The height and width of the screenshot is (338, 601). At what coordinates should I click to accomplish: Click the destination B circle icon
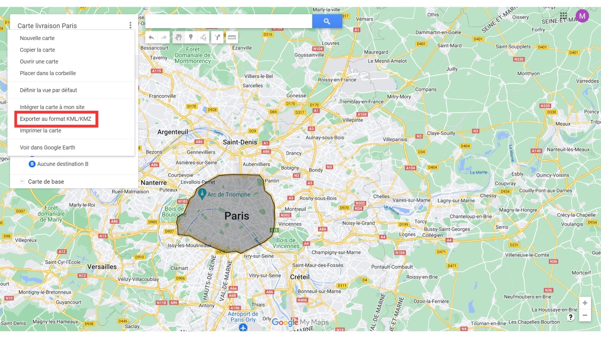coord(32,164)
